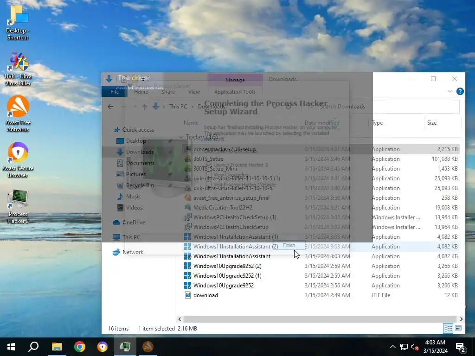Go up one folder level arrow

coord(145,107)
